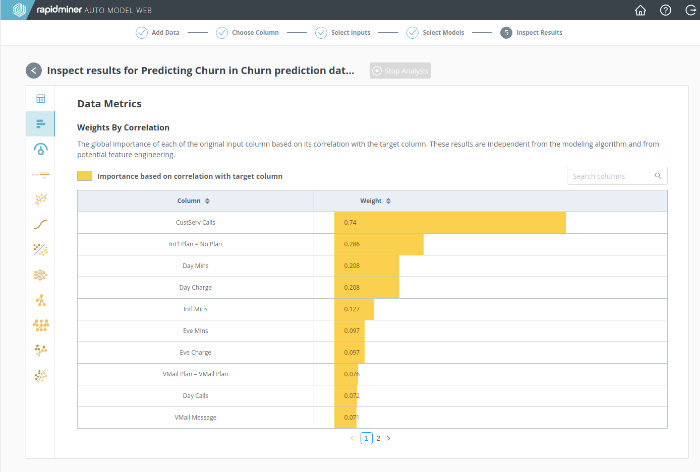700x472 pixels.
Task: Click the yellow importance legend swatch
Action: tap(85, 176)
